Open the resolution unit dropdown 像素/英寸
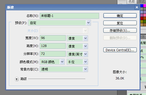 coord(77,54)
